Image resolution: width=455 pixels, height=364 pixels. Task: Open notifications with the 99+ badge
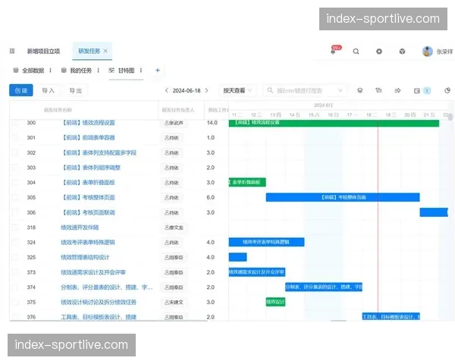click(334, 50)
